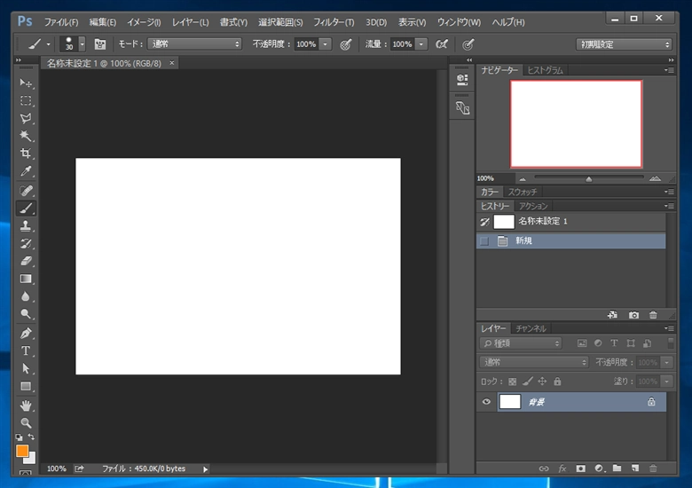The image size is (692, 488).
Task: Create new document from current state
Action: click(612, 315)
